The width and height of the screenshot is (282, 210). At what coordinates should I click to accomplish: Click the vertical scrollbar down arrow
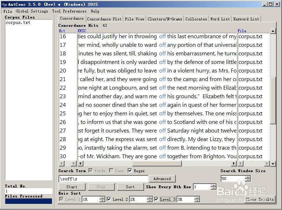[x=273, y=164]
